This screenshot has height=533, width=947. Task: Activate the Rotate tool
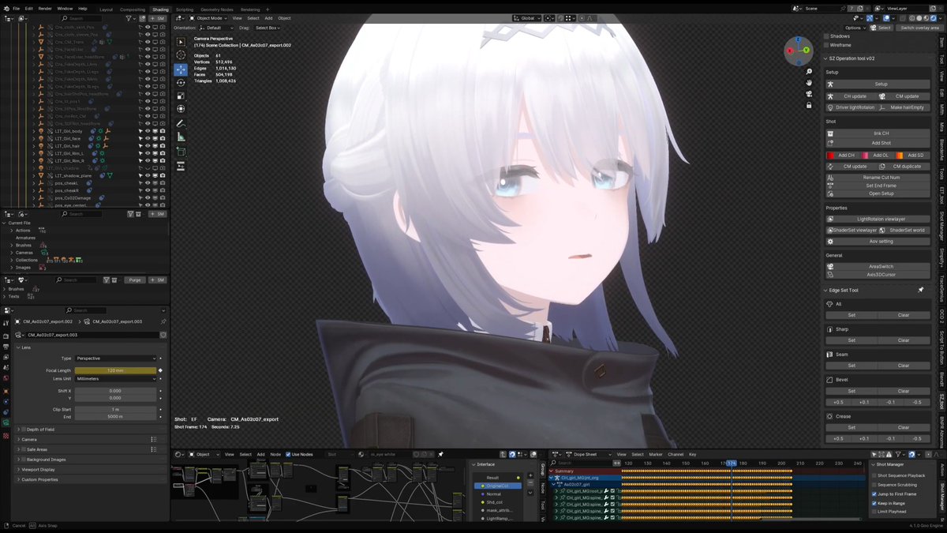click(x=181, y=82)
